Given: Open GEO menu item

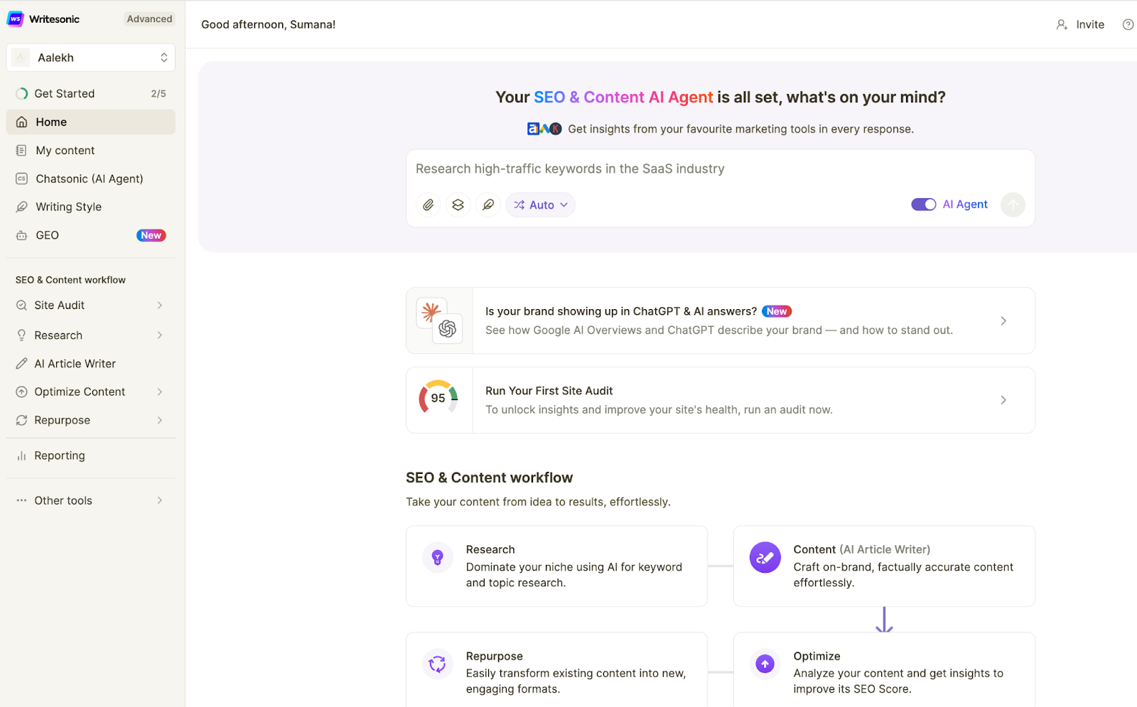Looking at the screenshot, I should point(91,235).
